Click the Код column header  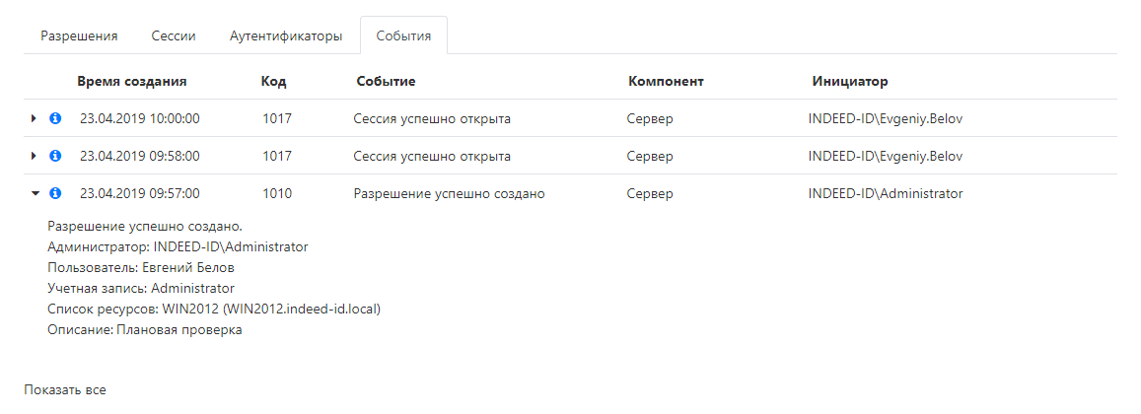pyautogui.click(x=274, y=81)
